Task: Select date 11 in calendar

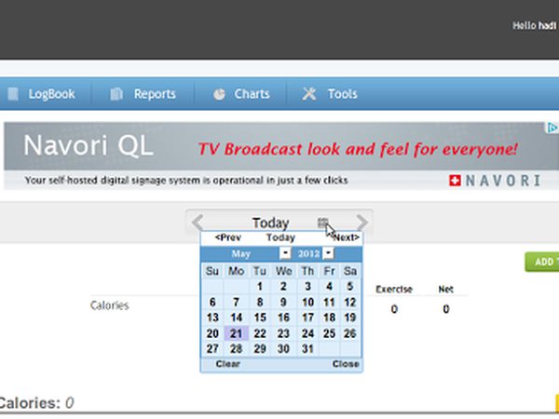Action: tap(329, 303)
